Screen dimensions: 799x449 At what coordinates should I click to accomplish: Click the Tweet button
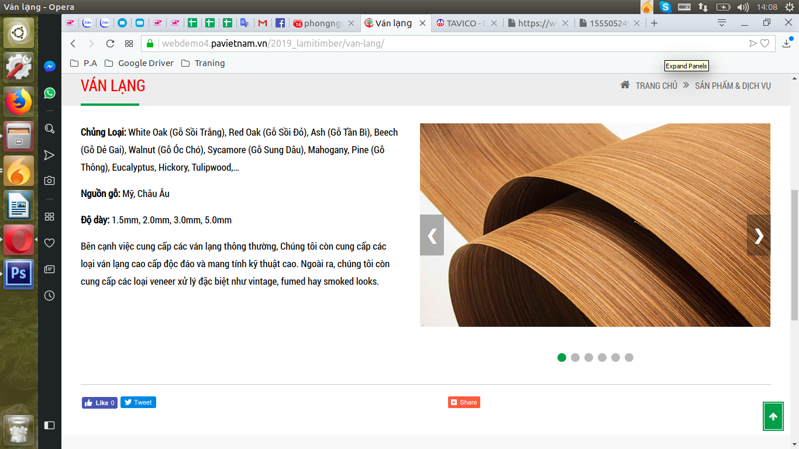coord(138,402)
